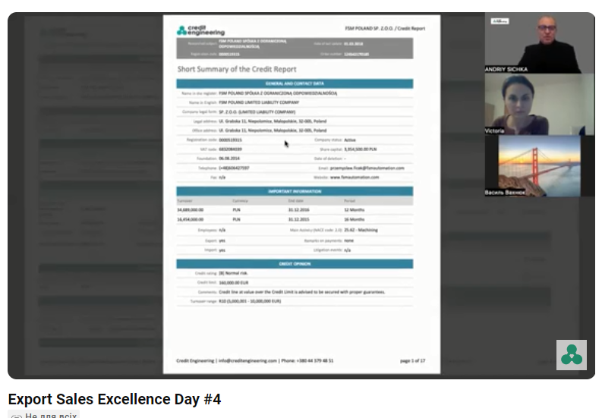602x418 pixels.
Task: Click the '12 Months' period cell
Action: tap(355, 210)
